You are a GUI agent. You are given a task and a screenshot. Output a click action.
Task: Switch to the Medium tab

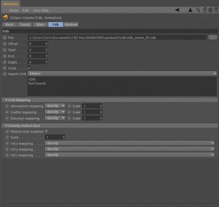click(x=71, y=25)
